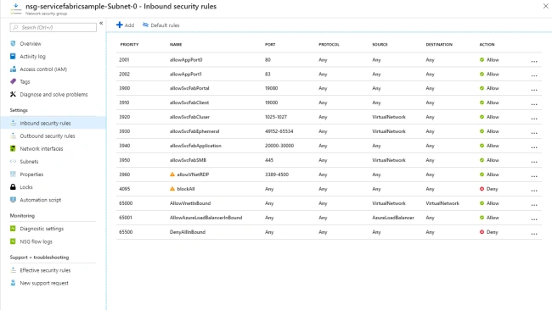Click the green Allow icon for allowAppPort0
The height and width of the screenshot is (310, 552).
482,59
